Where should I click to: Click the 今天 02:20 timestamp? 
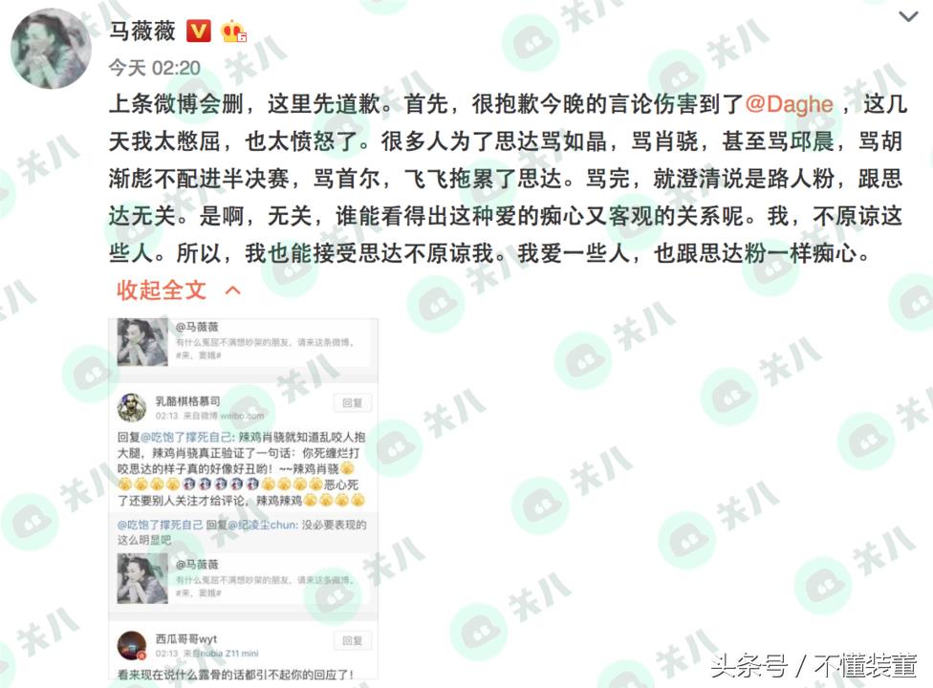[154, 68]
